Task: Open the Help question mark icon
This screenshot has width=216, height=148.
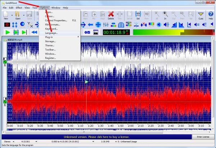Action: coord(211,15)
